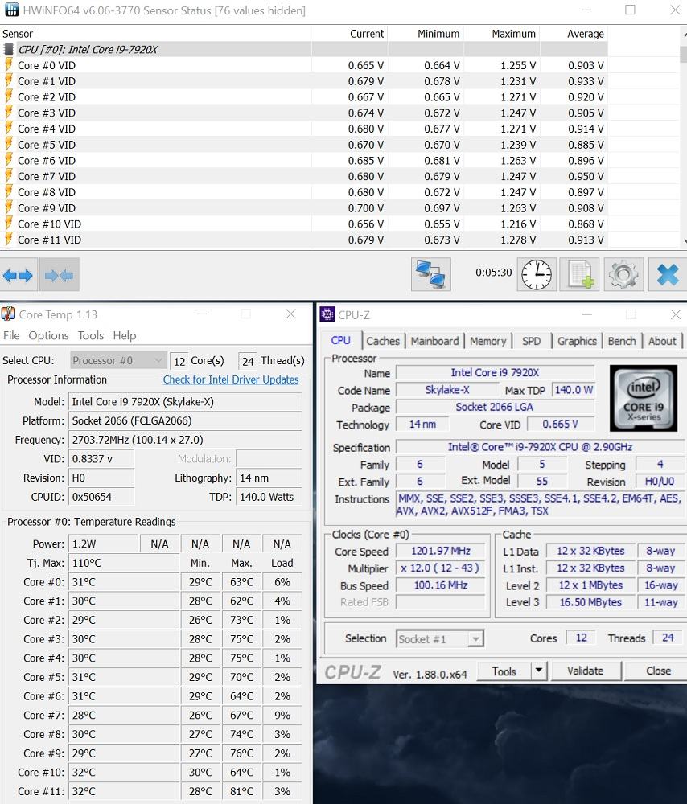The width and height of the screenshot is (687, 804).
Task: Click lightning icon next to Core #0 VID
Action: [8, 65]
